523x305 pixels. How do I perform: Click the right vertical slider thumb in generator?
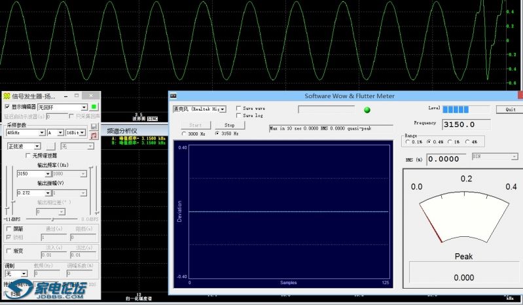point(96,212)
